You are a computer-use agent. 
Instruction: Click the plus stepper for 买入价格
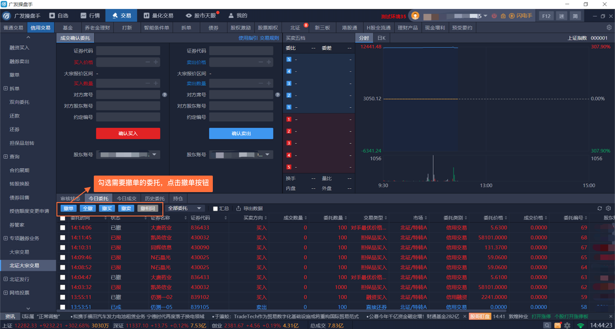(x=155, y=63)
